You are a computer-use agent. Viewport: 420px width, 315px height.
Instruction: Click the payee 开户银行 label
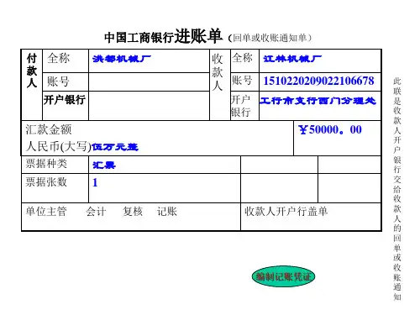point(241,106)
